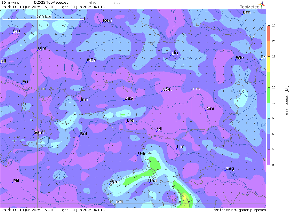The width and height of the screenshot is (292, 212).
Task: Click the Udi city label
Action: pyautogui.click(x=141, y=153)
